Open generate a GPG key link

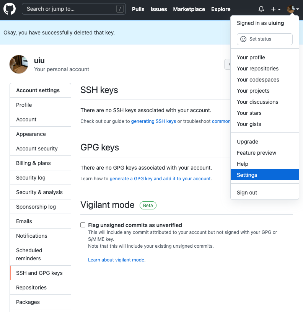(160, 179)
